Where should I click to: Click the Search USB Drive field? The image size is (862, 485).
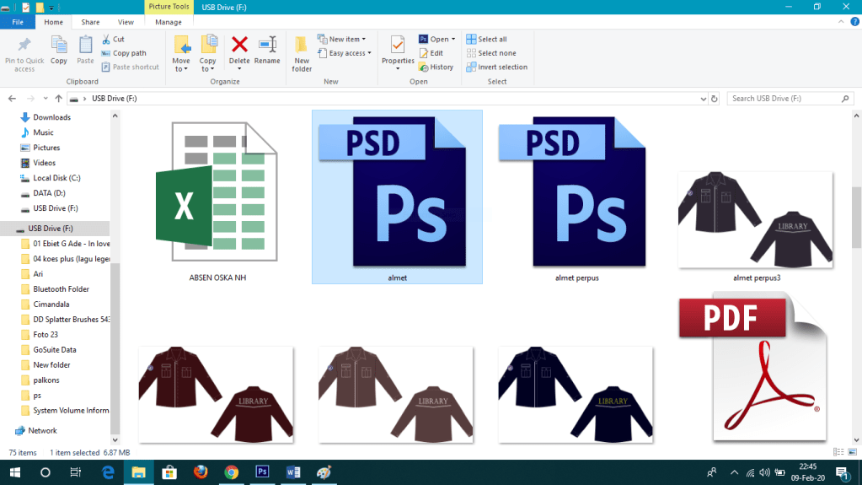tap(787, 99)
